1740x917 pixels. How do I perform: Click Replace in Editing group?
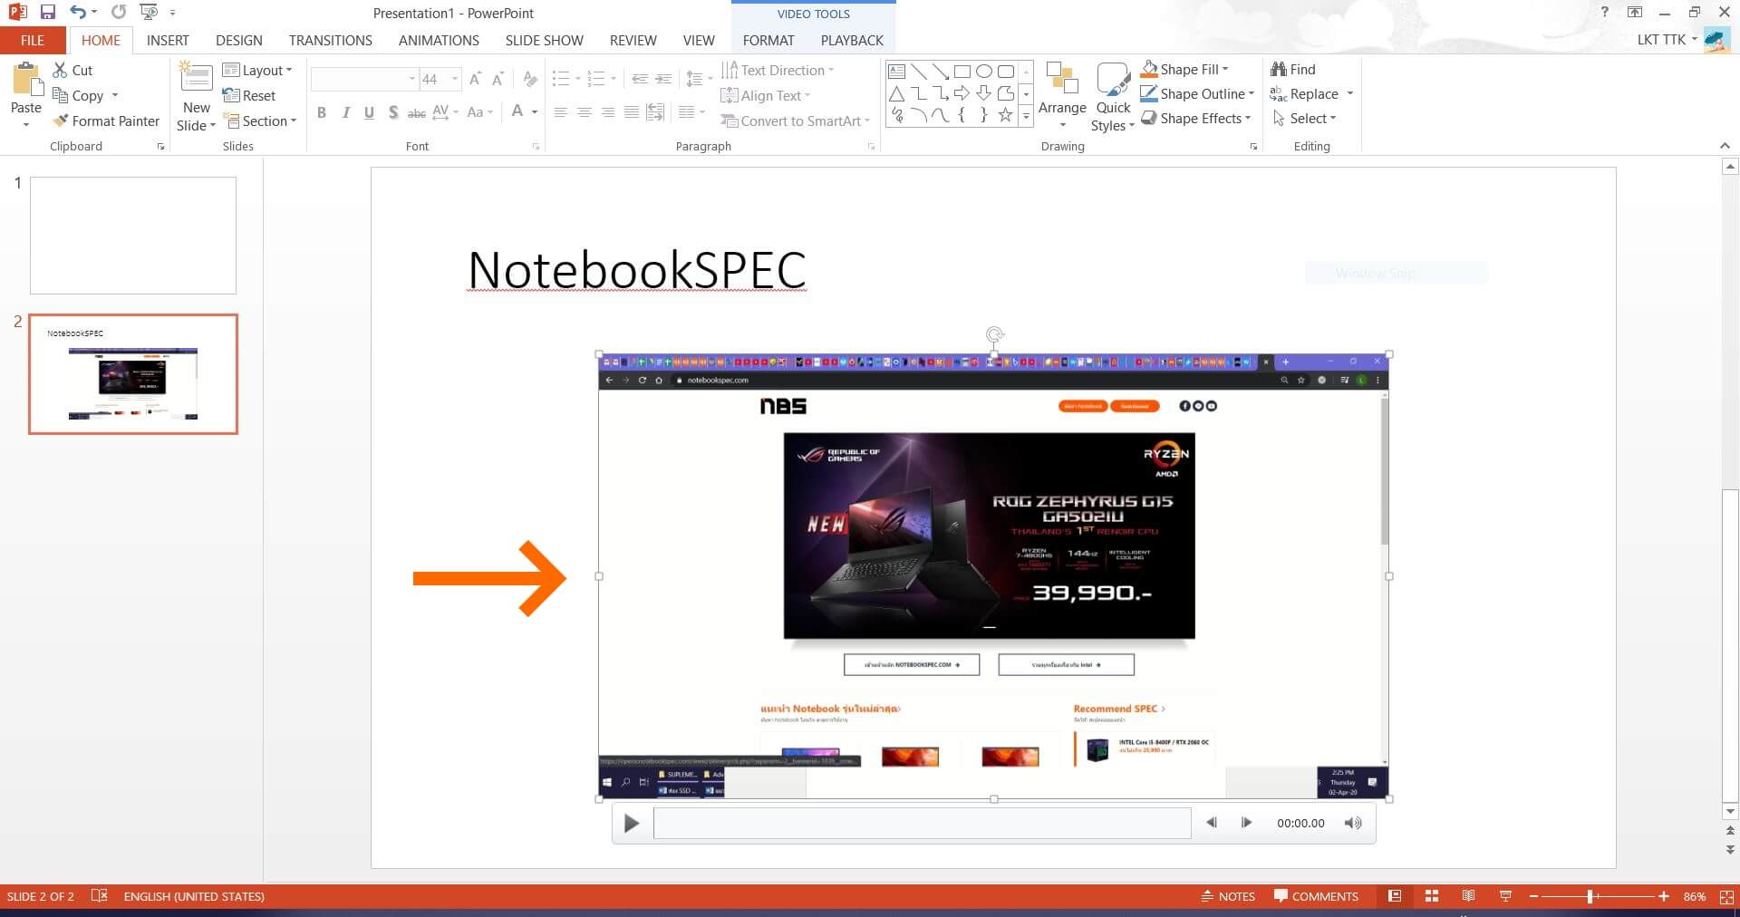click(1304, 93)
